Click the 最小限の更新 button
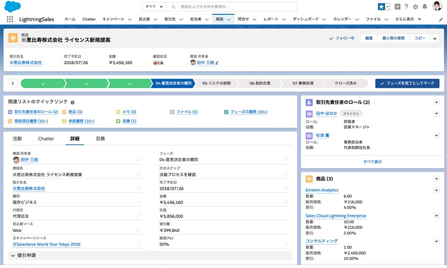This screenshot has width=447, height=268. click(393, 38)
